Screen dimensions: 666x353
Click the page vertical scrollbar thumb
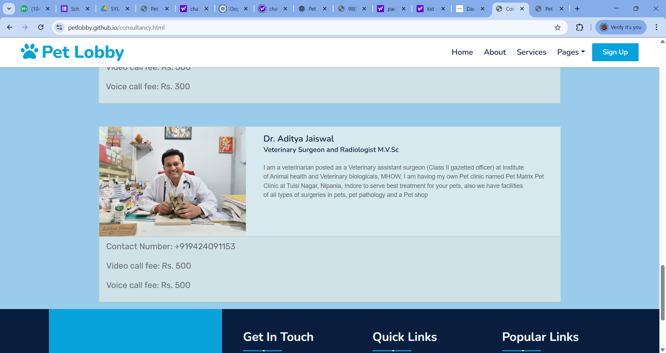[x=663, y=292]
